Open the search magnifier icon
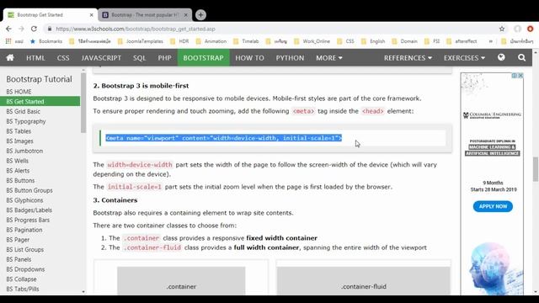Screen dimensions: 539x303 pos(521,58)
